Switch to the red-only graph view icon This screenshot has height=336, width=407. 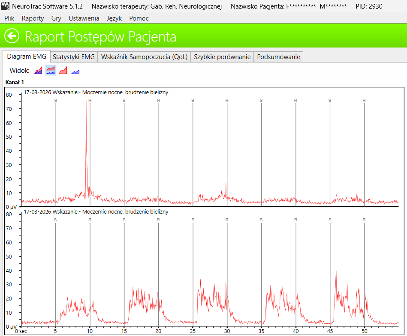pyautogui.click(x=63, y=71)
